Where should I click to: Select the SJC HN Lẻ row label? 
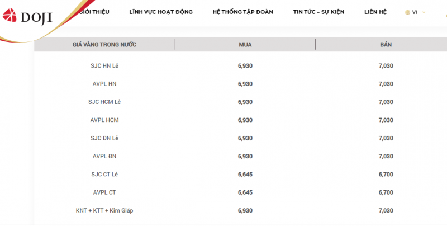pyautogui.click(x=104, y=66)
